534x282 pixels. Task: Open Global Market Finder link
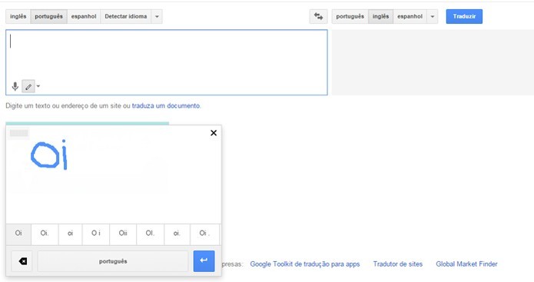[466, 264]
